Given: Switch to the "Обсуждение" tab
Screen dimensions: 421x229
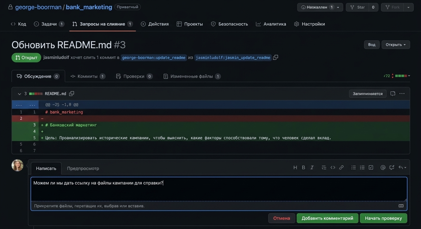Looking at the screenshot, I should (x=38, y=76).
